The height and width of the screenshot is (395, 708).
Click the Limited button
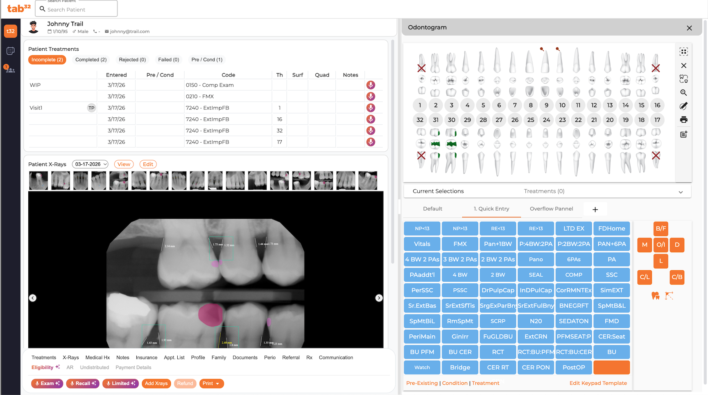click(120, 384)
